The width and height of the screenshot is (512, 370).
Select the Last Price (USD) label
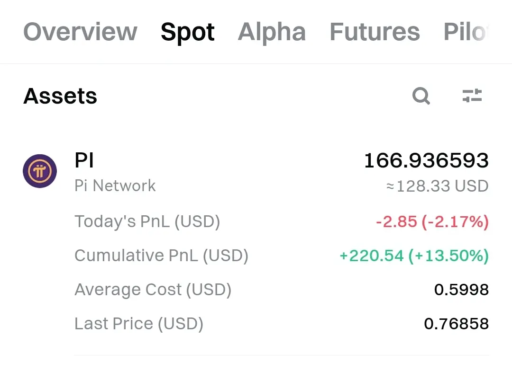pos(139,324)
